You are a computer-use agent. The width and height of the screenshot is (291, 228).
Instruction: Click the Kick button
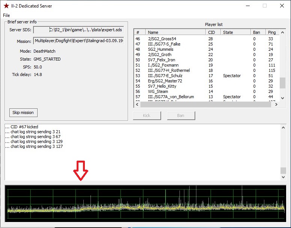(x=146, y=116)
